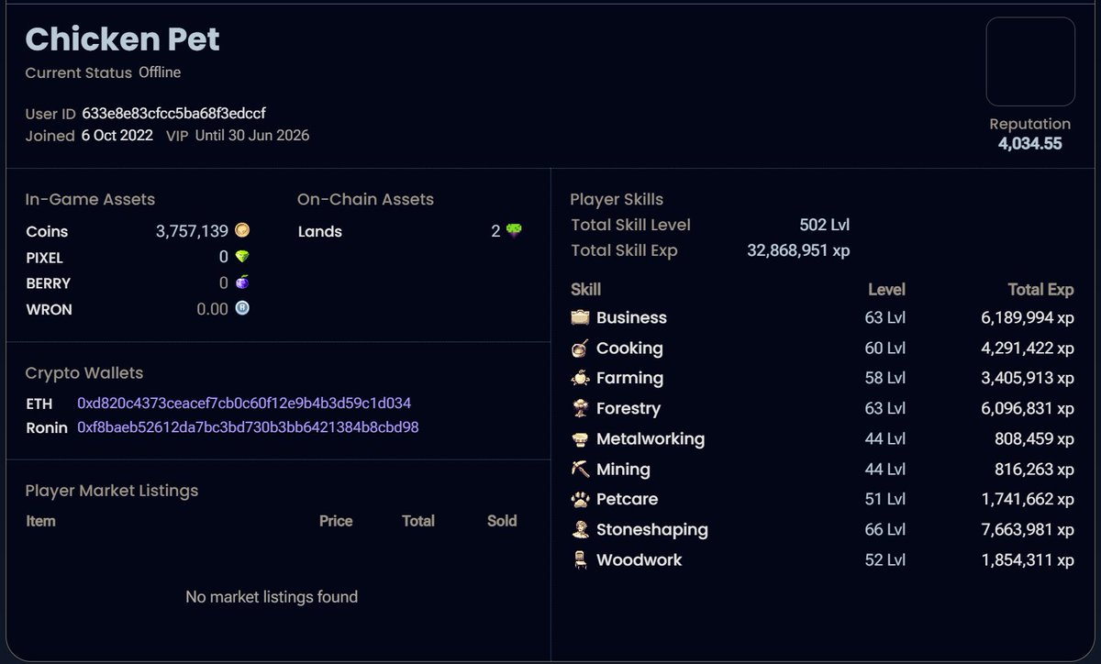Image resolution: width=1101 pixels, height=664 pixels.
Task: Click the Woodwork chair icon
Action: 580,559
